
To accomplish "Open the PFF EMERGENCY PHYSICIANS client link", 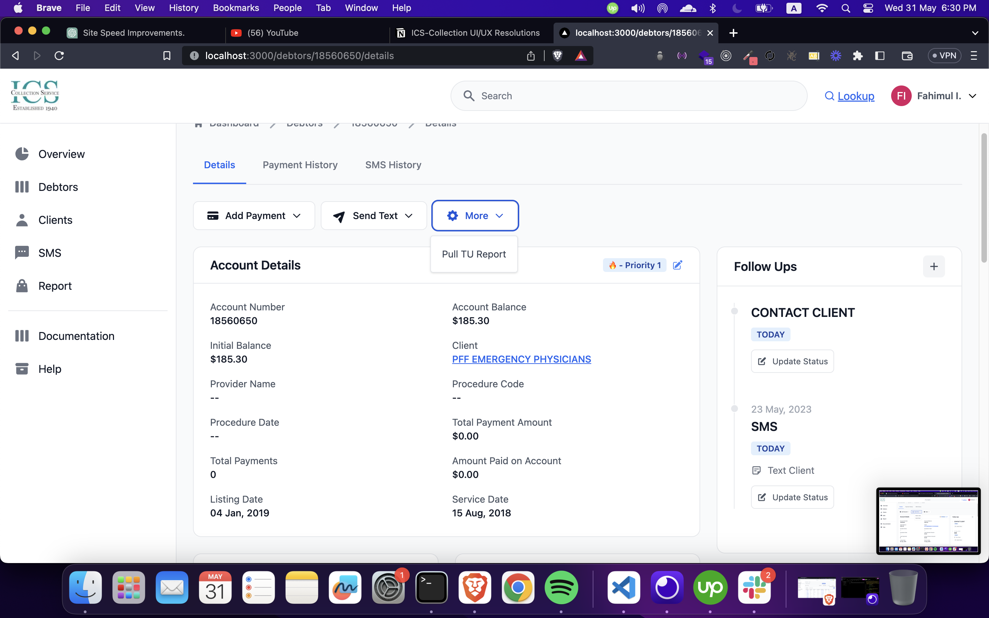I will [521, 359].
